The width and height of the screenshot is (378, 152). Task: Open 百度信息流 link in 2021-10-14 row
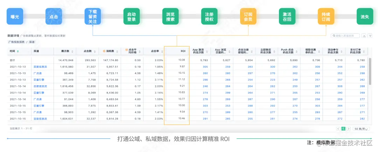tap(40, 86)
